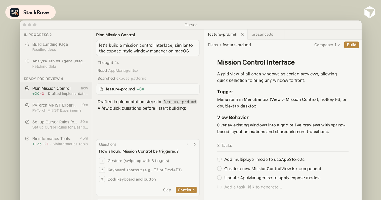Screen dimensions: 381x200
Task: Click the checkmark icon beside Set up Cursor Rules
Action: 27,122
